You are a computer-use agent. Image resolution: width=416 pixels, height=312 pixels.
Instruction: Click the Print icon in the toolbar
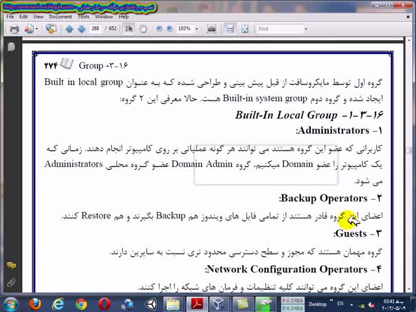(x=14, y=29)
